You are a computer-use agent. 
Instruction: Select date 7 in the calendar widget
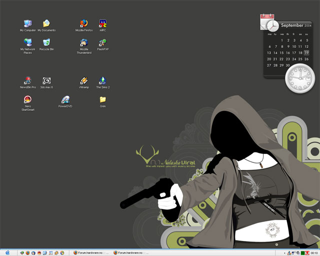click(x=276, y=46)
